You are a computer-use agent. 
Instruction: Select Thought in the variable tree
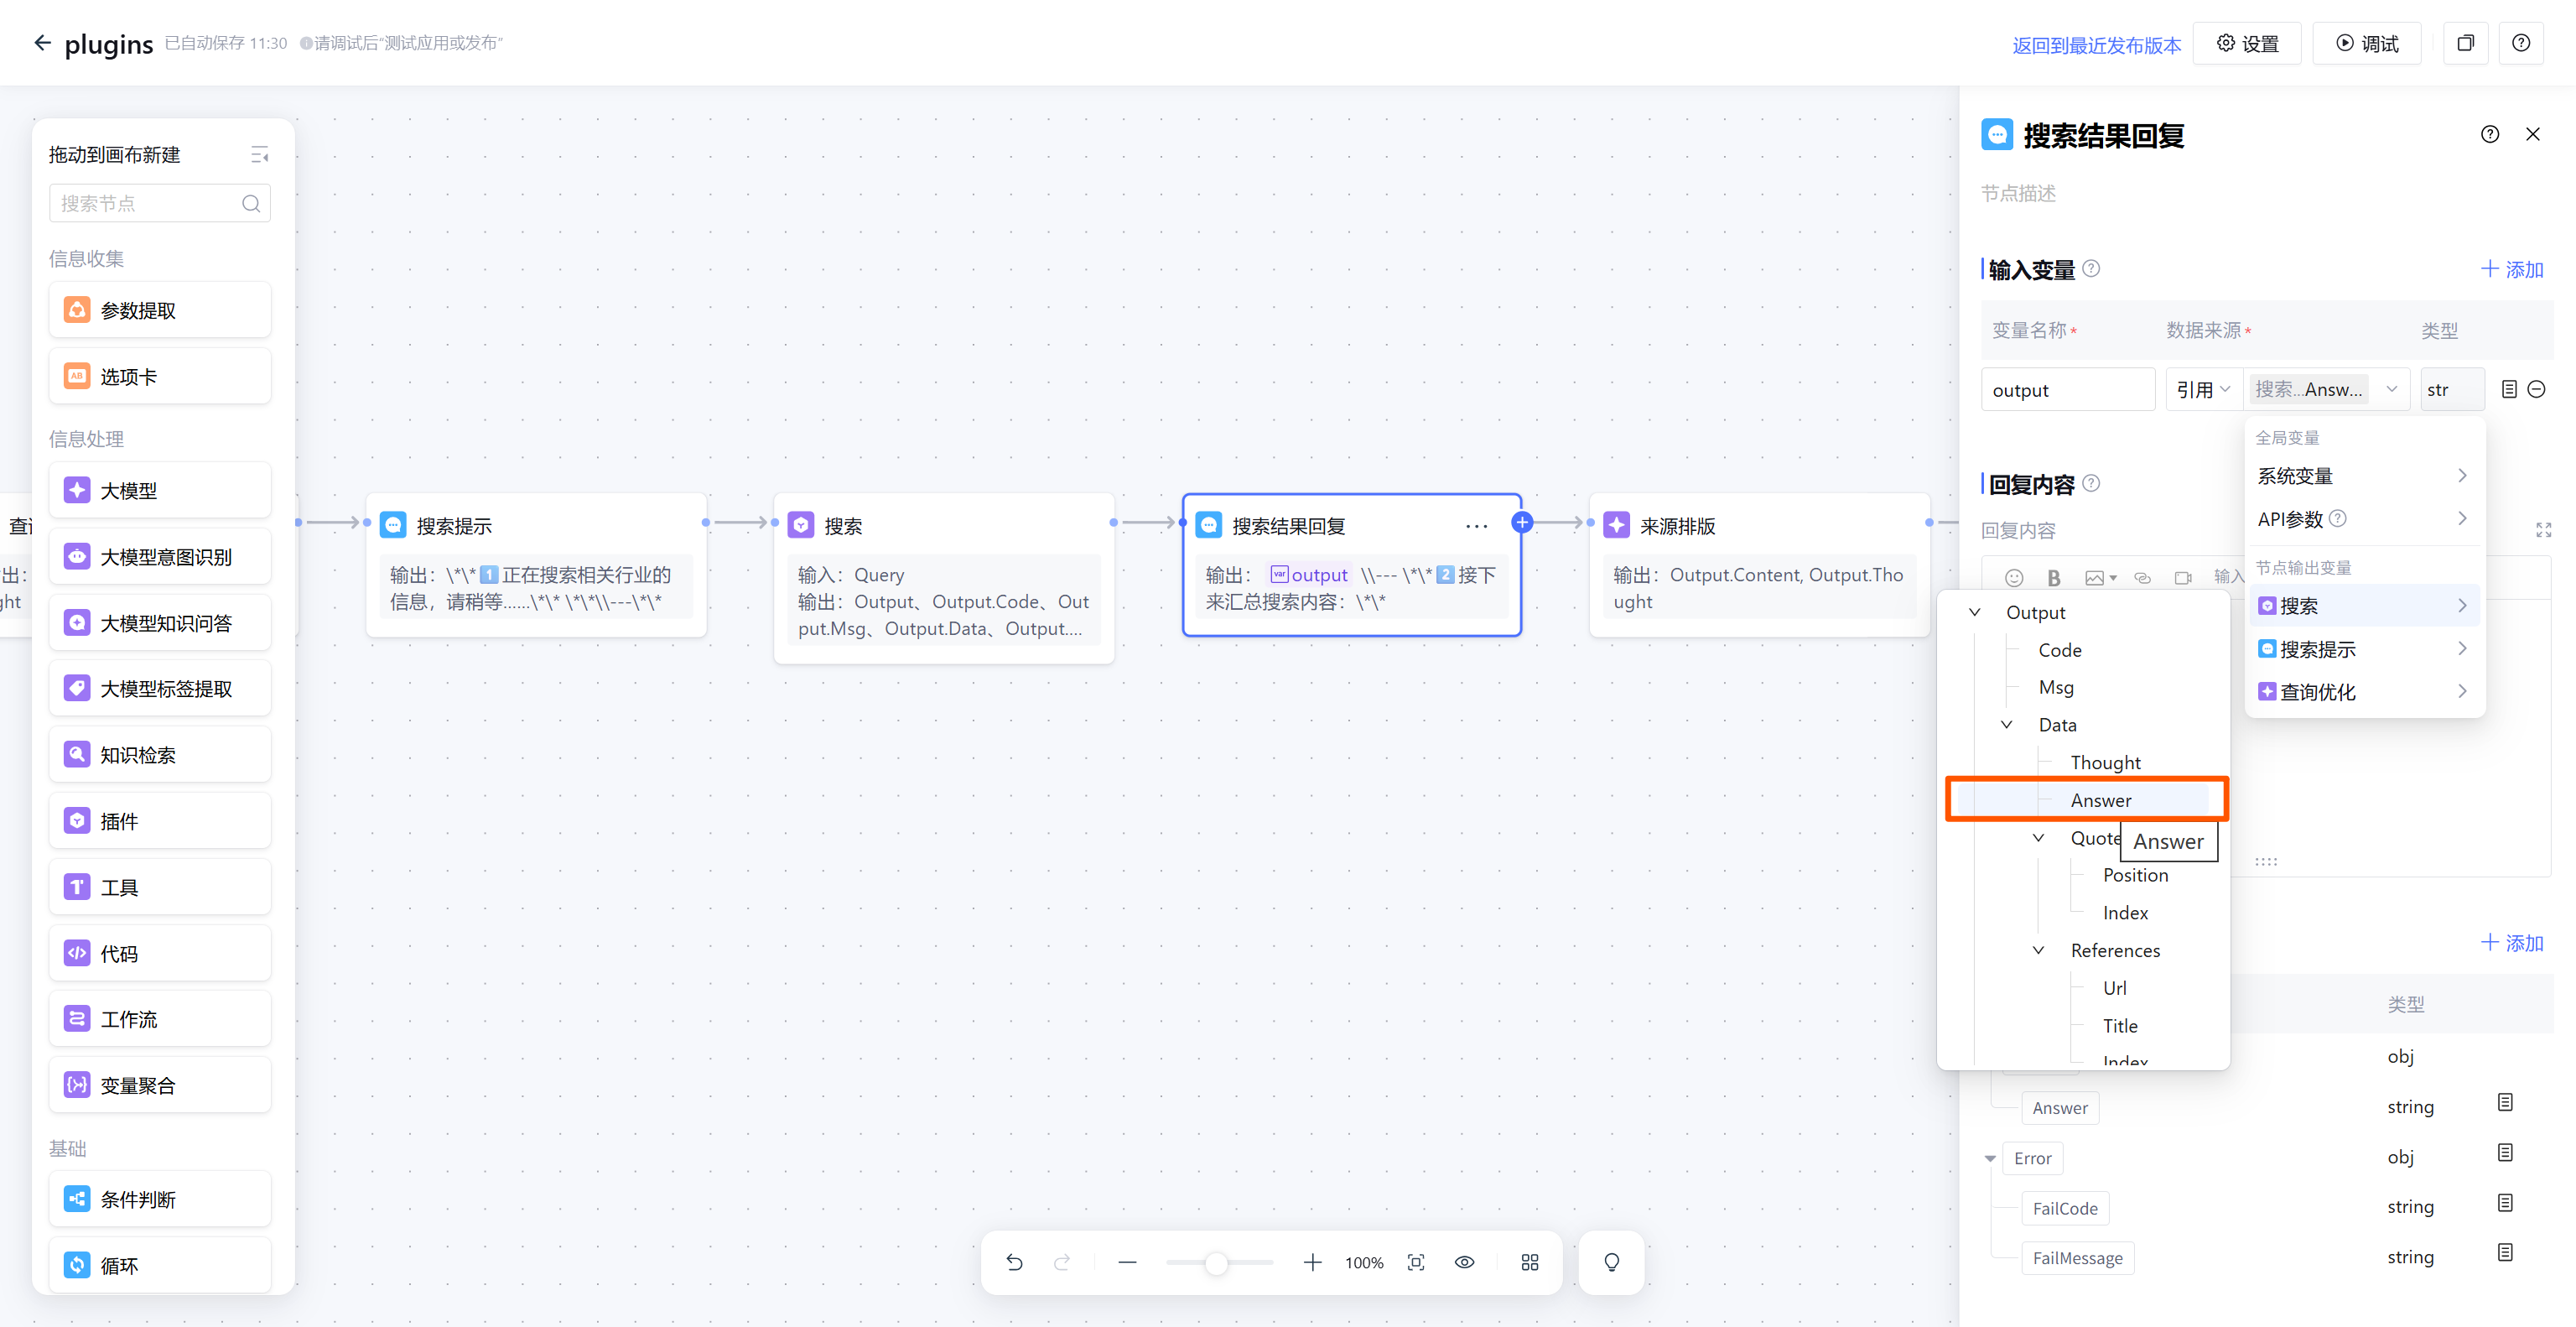(2105, 762)
